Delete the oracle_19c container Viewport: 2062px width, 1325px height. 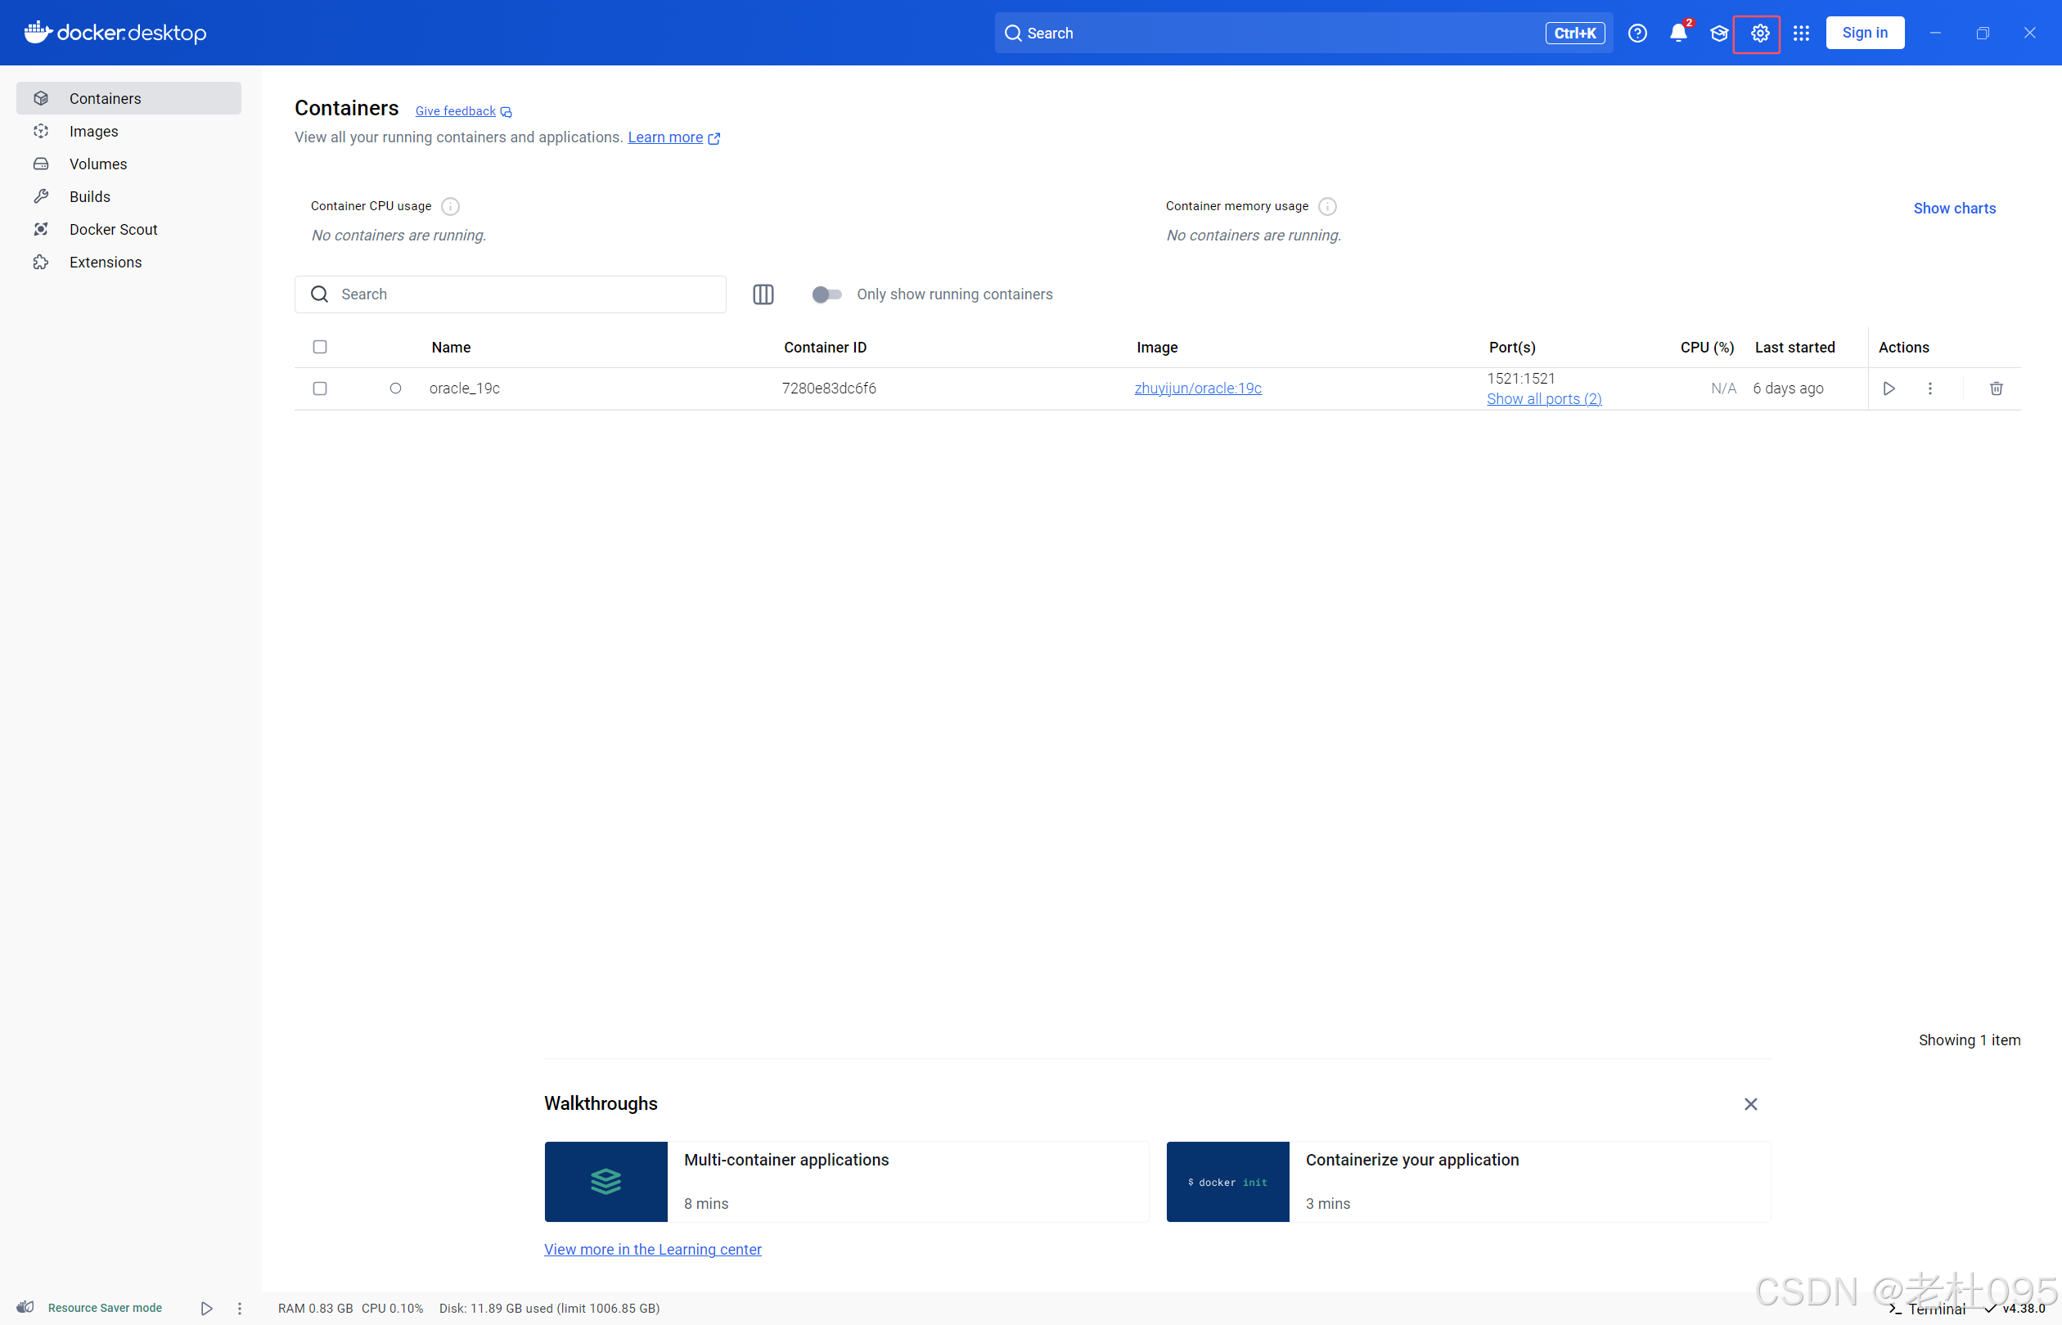[1996, 388]
